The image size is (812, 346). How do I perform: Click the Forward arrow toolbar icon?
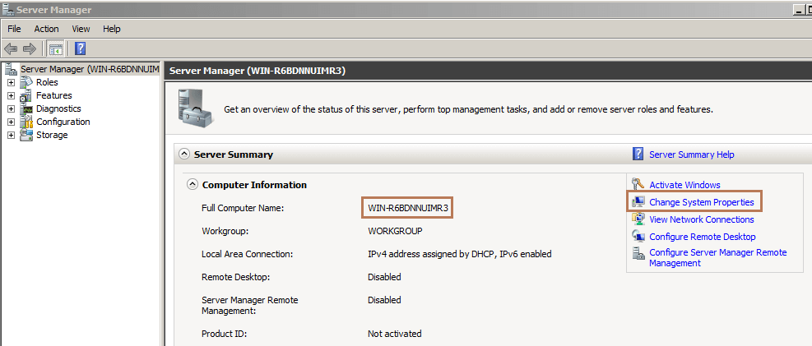pyautogui.click(x=29, y=48)
